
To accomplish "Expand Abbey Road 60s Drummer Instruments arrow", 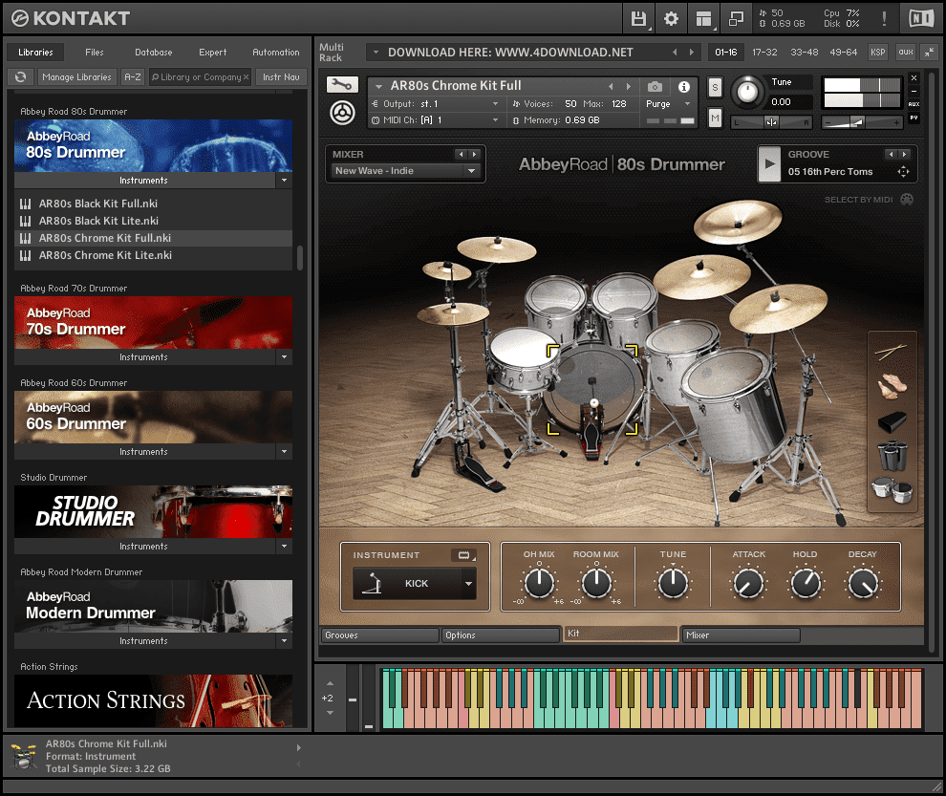I will [284, 452].
